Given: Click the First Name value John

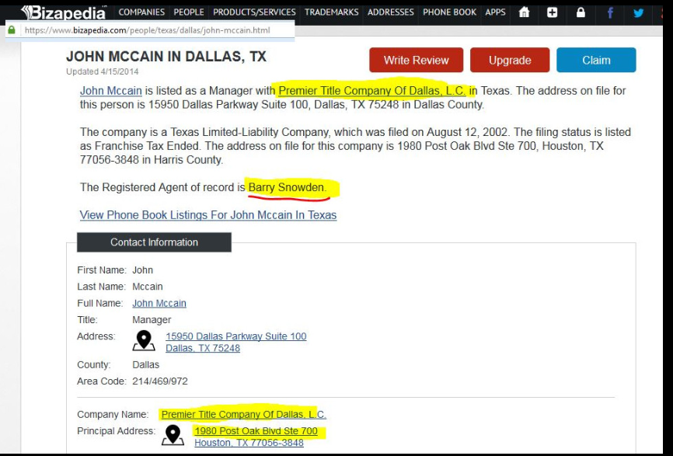Looking at the screenshot, I should 142,270.
